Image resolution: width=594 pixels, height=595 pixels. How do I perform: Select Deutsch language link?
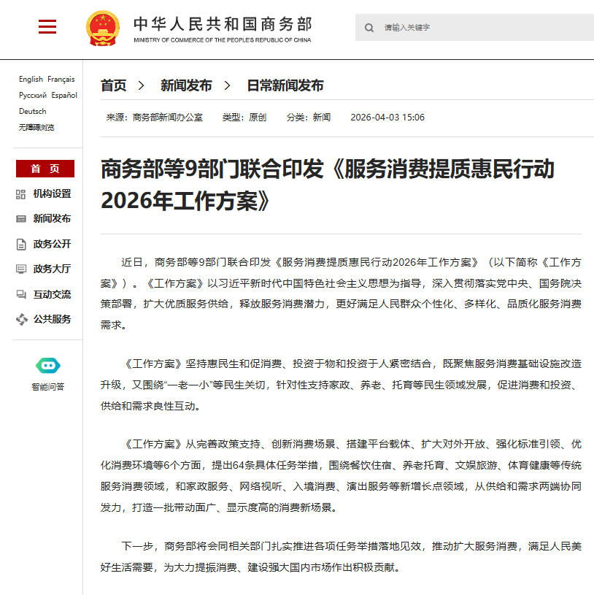pyautogui.click(x=32, y=111)
